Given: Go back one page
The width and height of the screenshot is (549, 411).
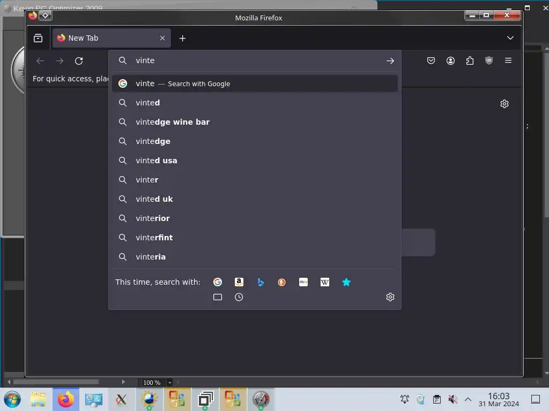Looking at the screenshot, I should [40, 61].
